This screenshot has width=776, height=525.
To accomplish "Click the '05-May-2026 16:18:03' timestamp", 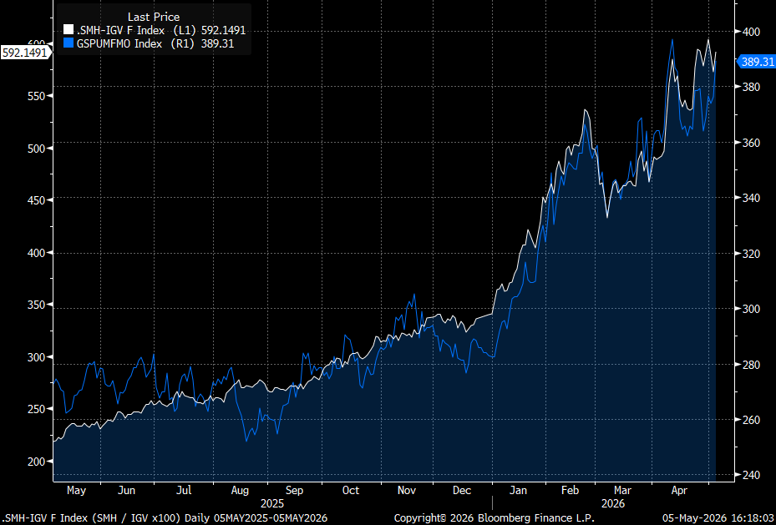I will 718,518.
